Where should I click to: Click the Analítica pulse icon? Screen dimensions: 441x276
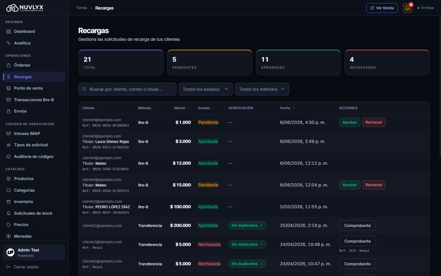(x=9, y=43)
